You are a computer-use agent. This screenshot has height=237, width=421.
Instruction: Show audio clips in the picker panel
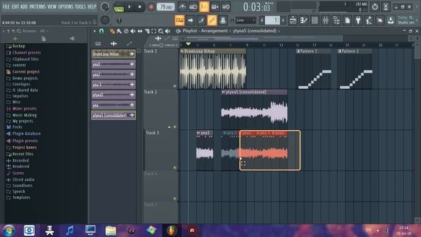(x=114, y=43)
